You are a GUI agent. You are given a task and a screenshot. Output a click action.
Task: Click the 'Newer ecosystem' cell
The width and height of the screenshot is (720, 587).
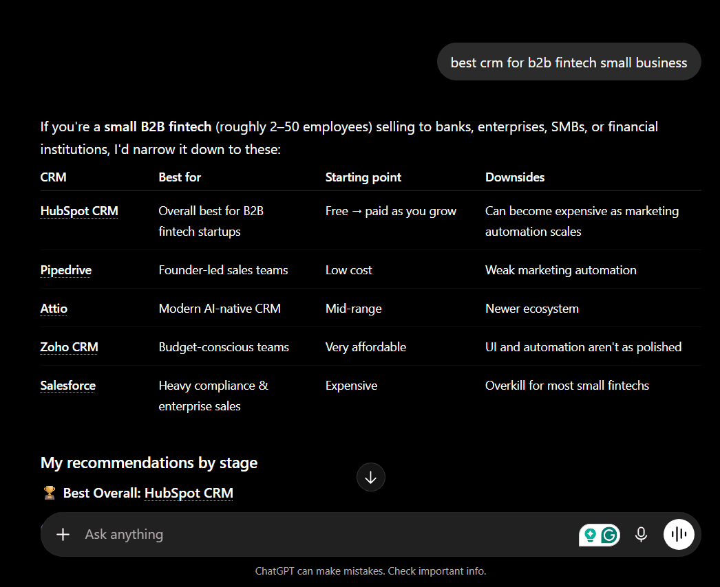pos(531,309)
